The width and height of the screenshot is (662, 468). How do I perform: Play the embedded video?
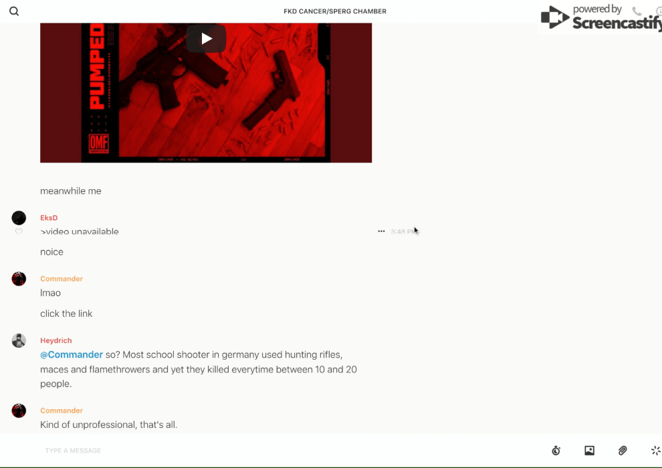pos(206,39)
